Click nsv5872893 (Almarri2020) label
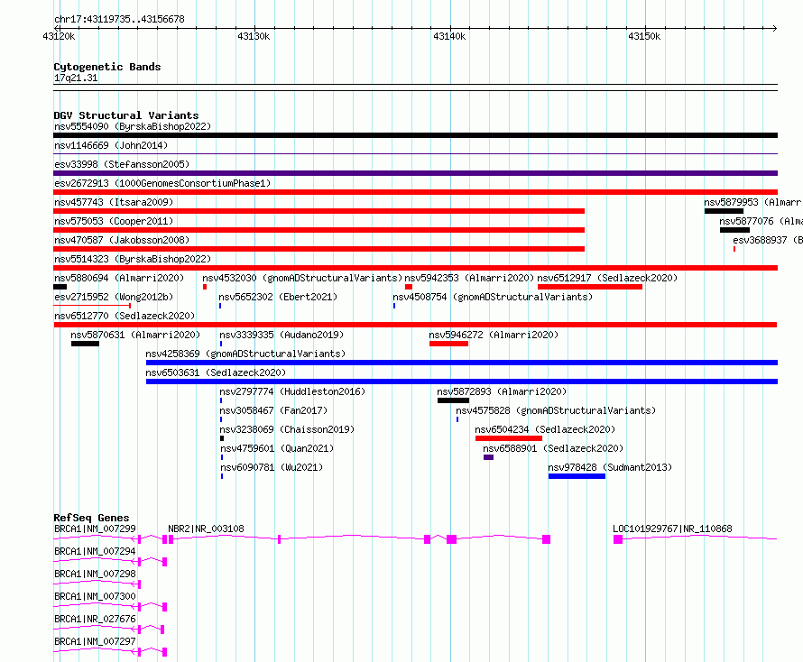The image size is (803, 662). point(502,391)
